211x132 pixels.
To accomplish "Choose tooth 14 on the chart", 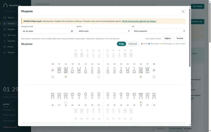I will coord(79,70).
